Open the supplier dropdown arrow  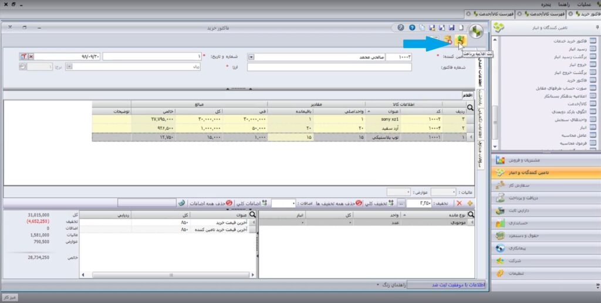pos(251,57)
